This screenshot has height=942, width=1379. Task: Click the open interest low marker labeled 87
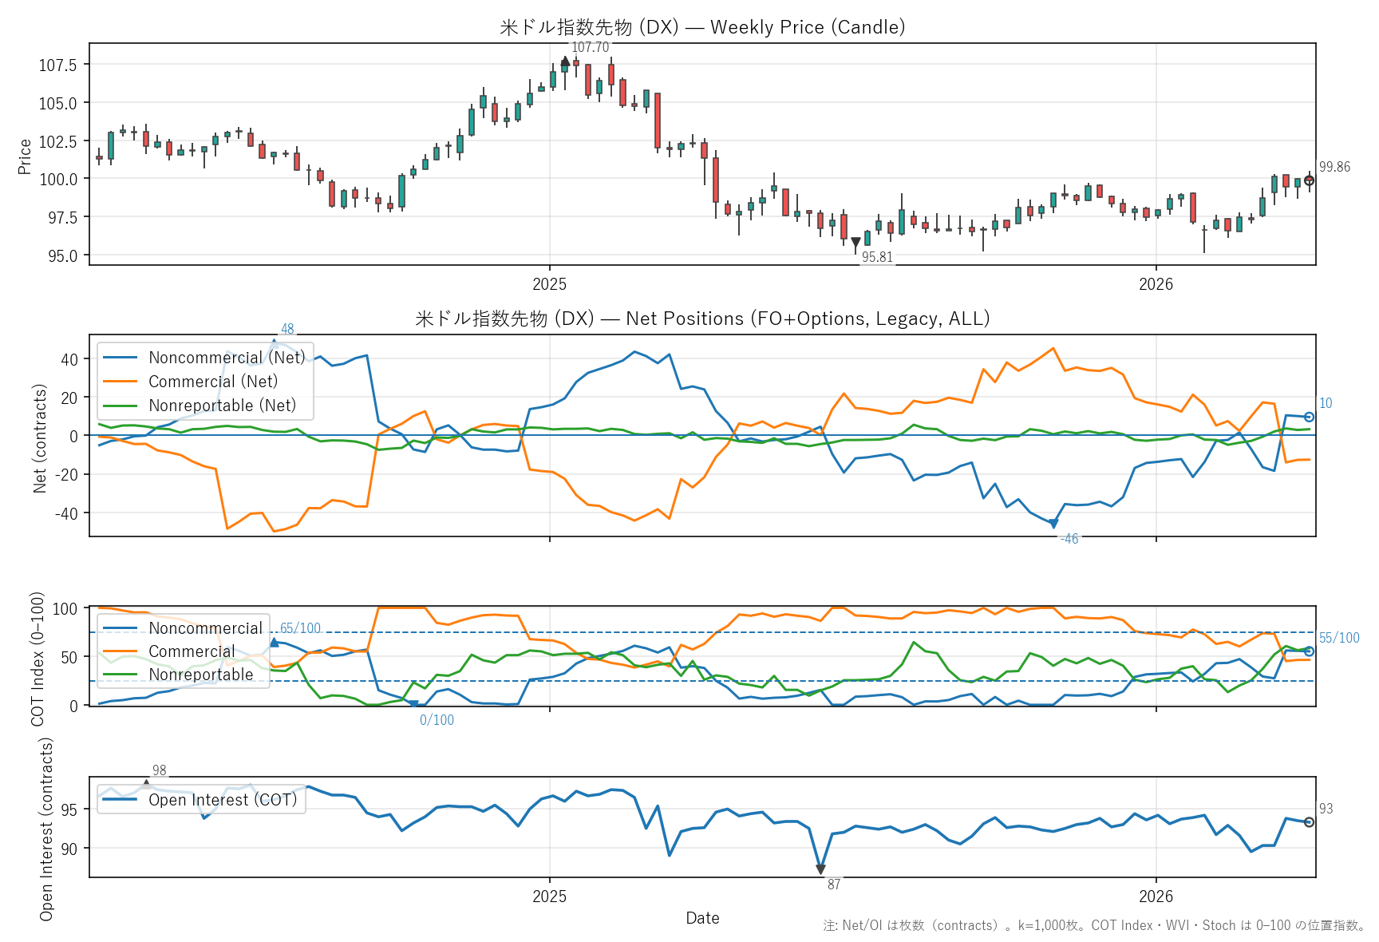click(x=820, y=869)
